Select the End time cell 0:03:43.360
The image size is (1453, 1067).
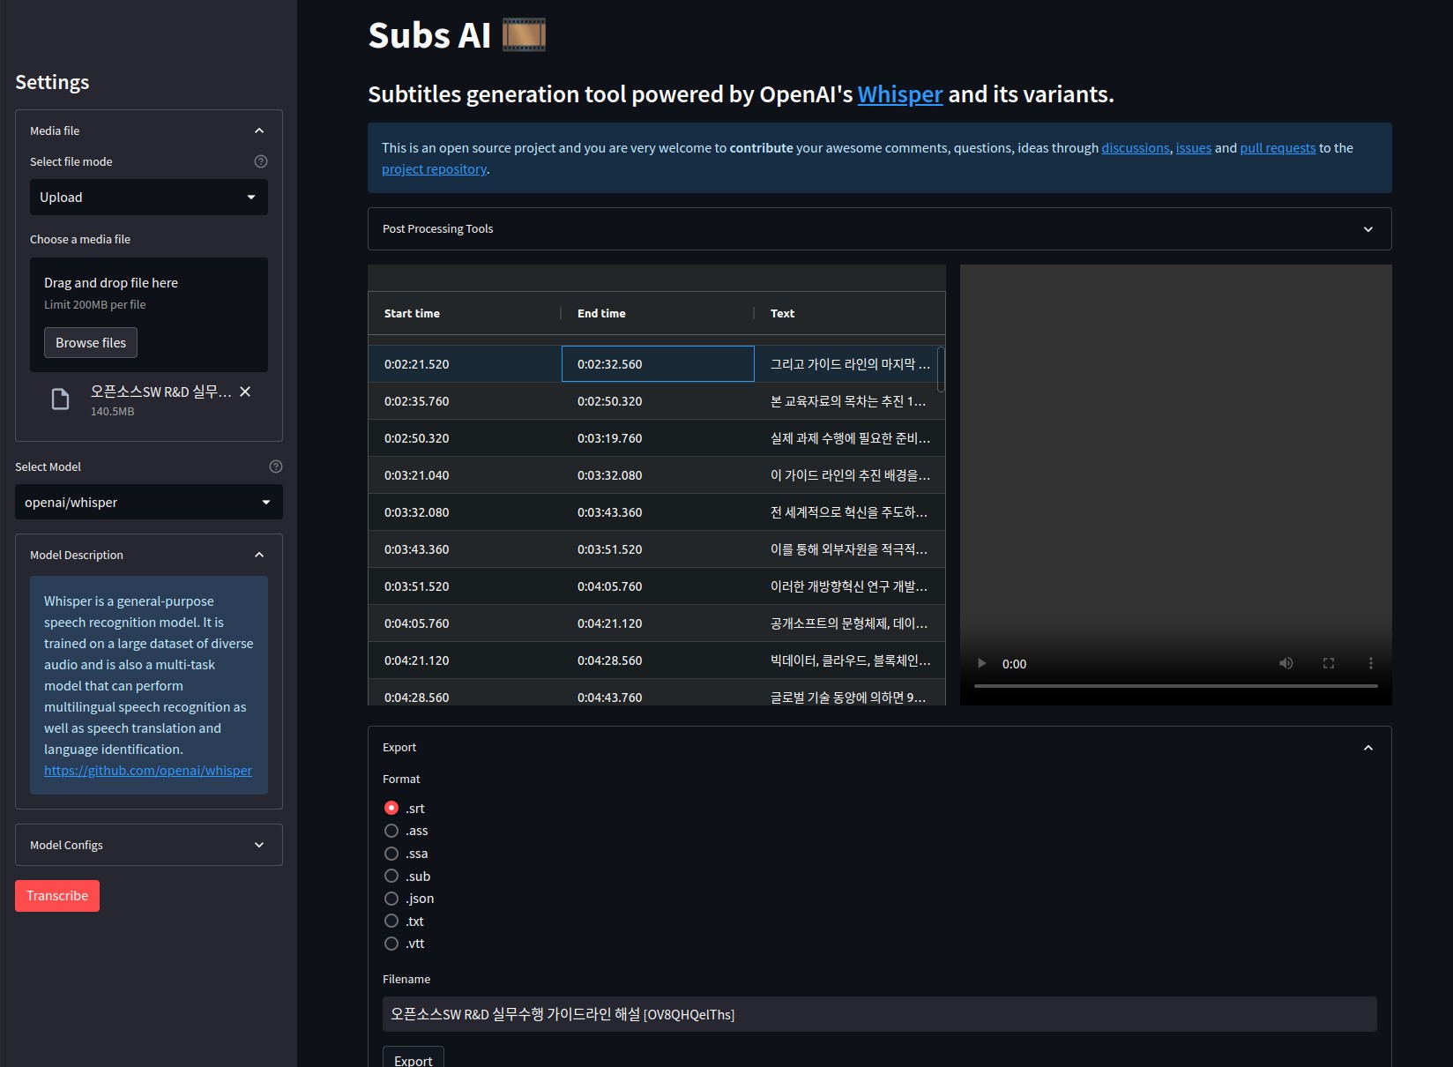tap(658, 512)
